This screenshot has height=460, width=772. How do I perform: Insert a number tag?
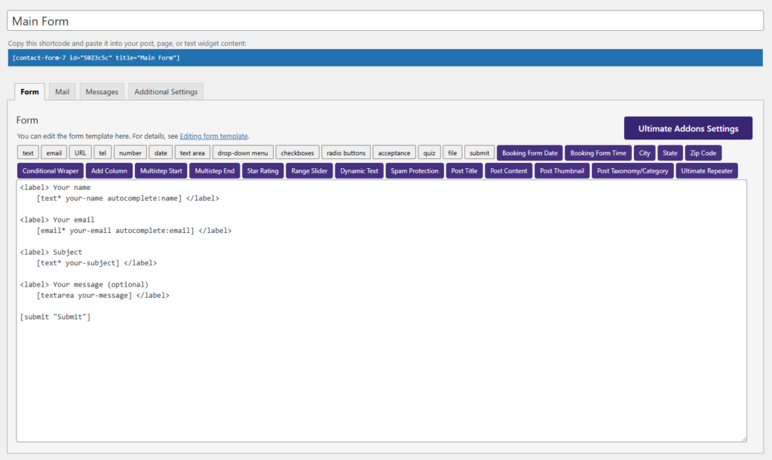click(130, 152)
